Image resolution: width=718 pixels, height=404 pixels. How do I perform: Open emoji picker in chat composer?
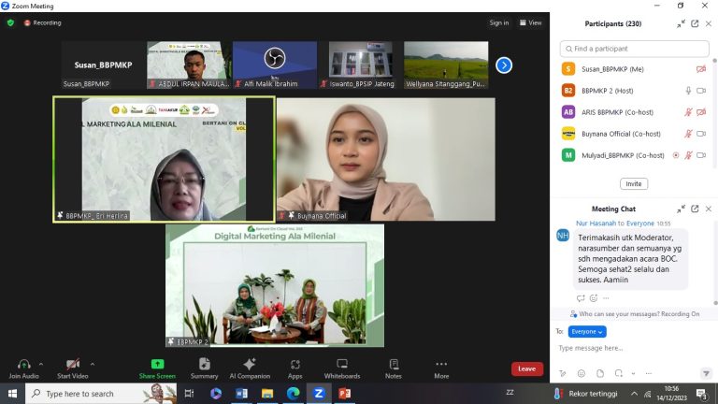582,374
